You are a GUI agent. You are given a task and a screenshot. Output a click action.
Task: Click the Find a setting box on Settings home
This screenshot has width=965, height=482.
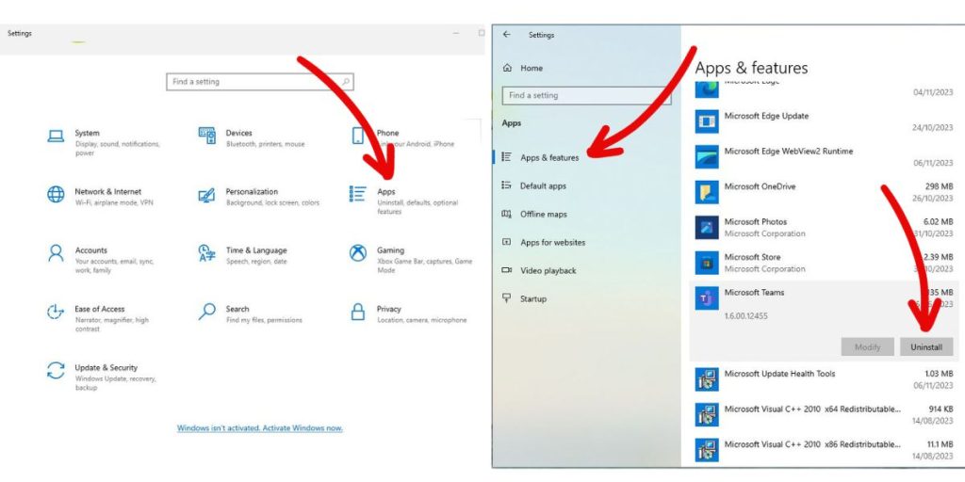point(260,81)
